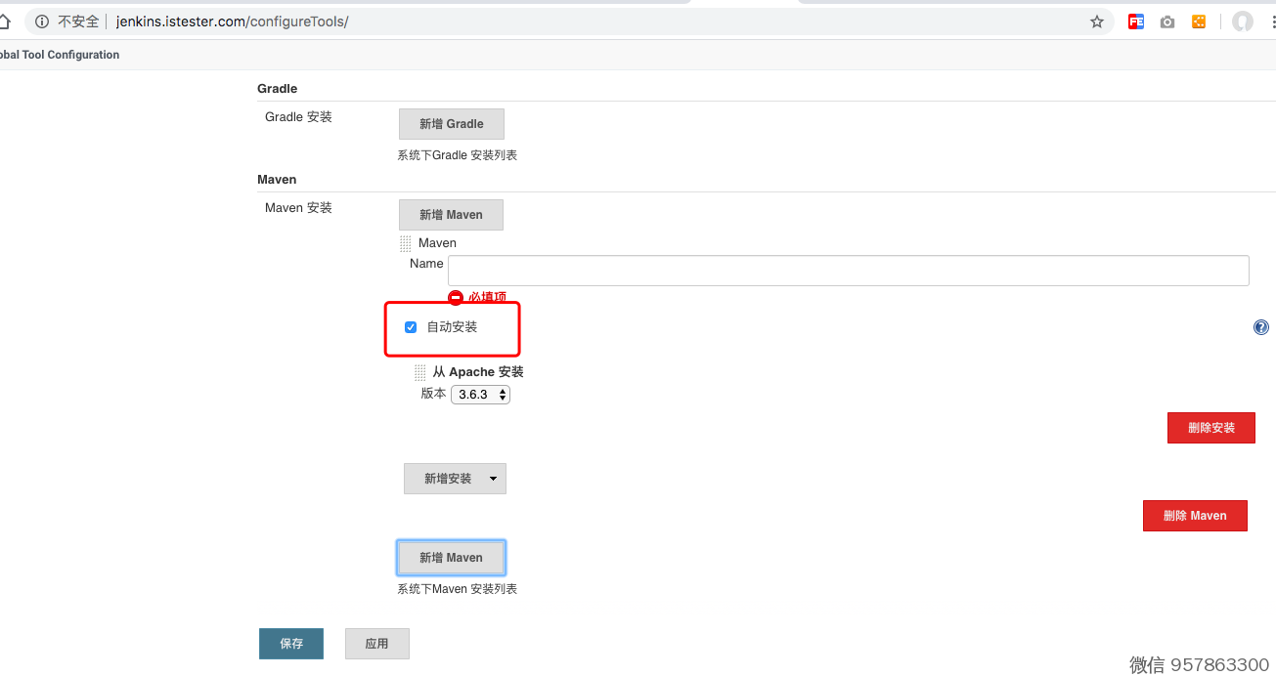Click the camera screenshot extension icon
This screenshot has width=1276, height=676.
[1167, 21]
